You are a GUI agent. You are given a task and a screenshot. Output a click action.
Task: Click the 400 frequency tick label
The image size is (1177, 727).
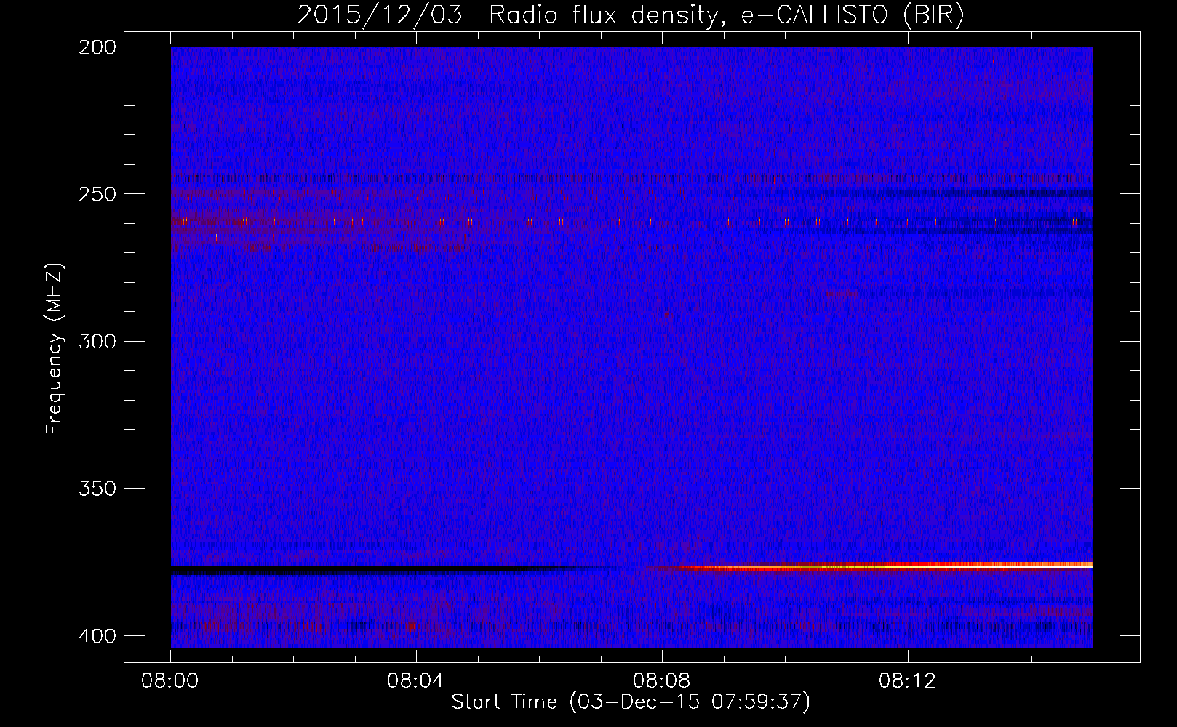click(96, 635)
